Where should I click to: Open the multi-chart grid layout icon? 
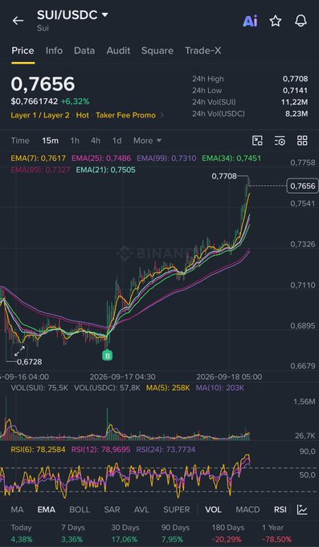(x=302, y=141)
